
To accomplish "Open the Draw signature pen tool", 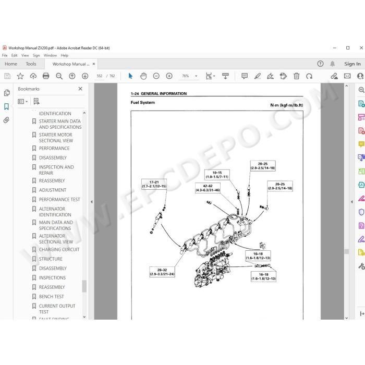I will 270,76.
